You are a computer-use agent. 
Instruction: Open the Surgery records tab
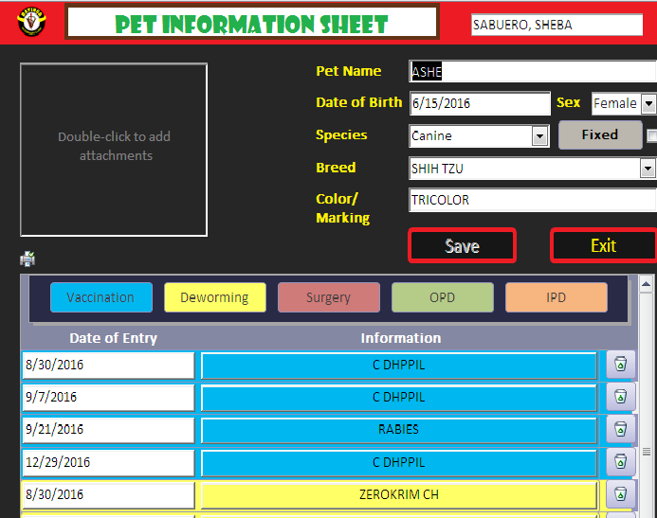click(x=328, y=297)
